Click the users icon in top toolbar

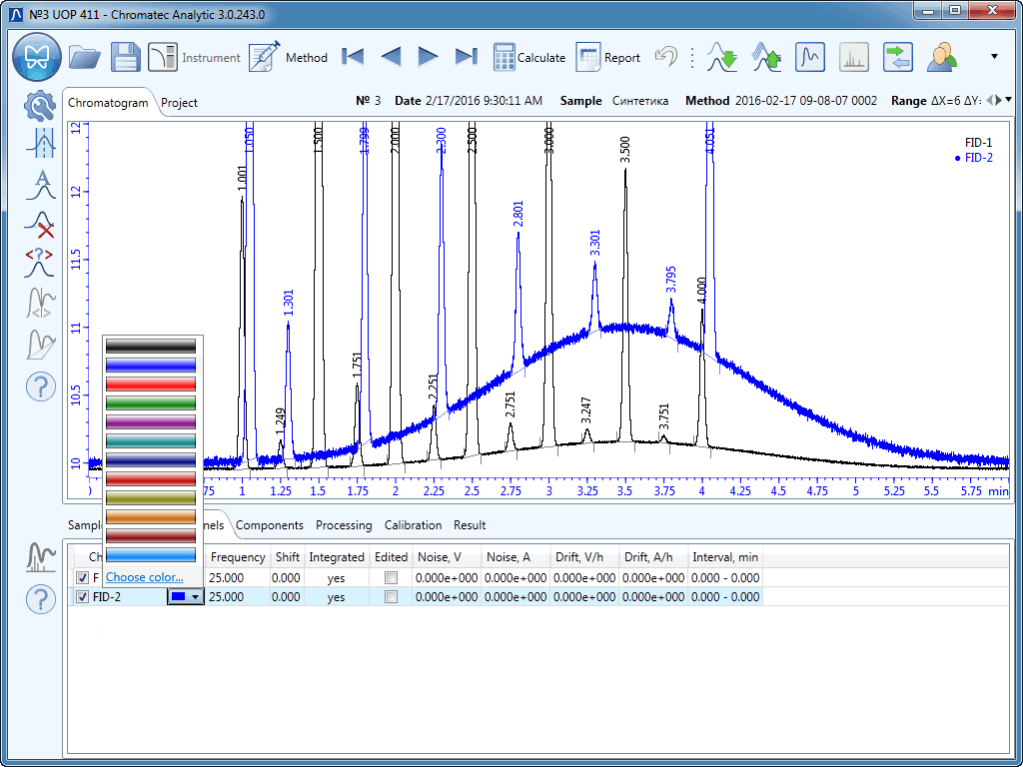(942, 57)
